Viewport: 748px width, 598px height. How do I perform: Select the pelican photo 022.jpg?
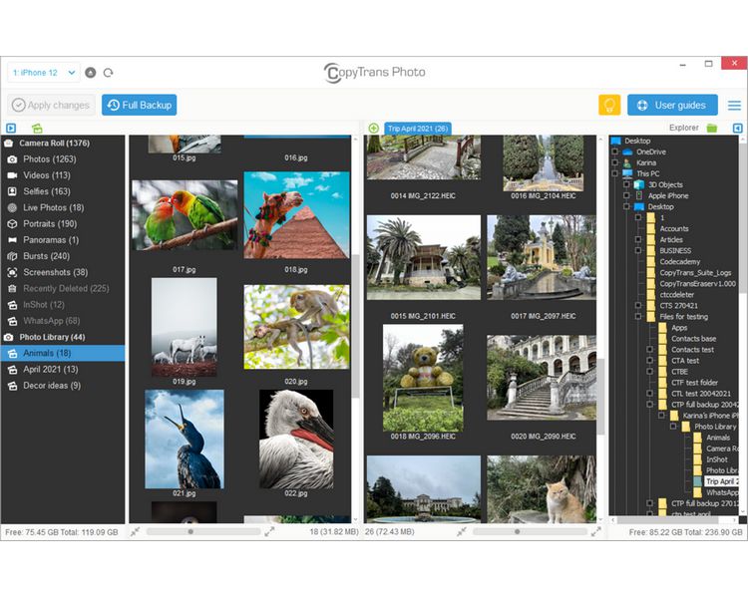point(296,440)
